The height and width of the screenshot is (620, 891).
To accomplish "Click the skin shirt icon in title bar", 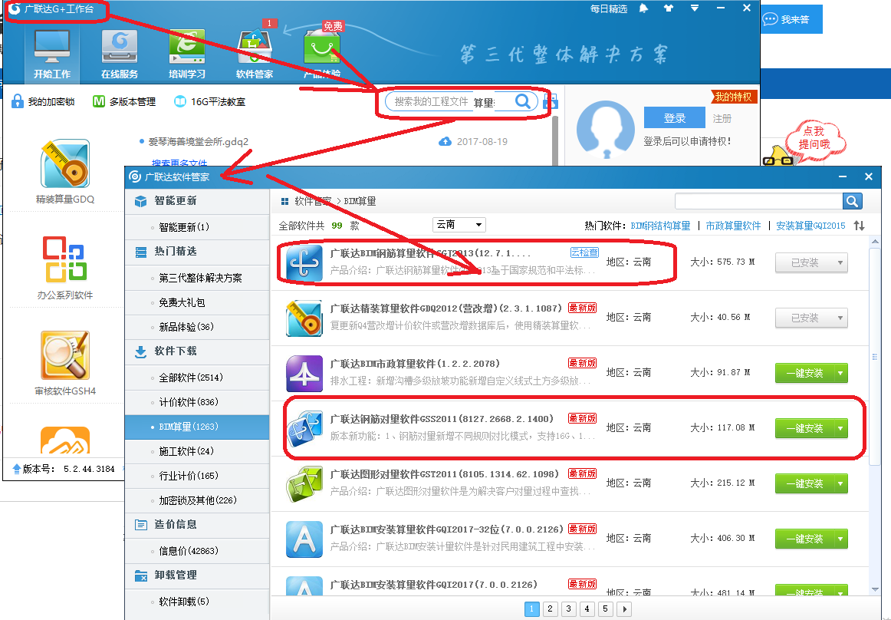I will [x=669, y=8].
